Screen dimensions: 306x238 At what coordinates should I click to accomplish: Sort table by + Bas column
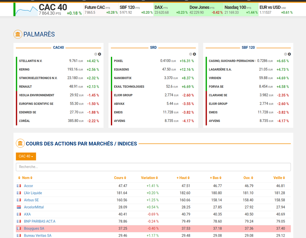[x=216, y=178]
